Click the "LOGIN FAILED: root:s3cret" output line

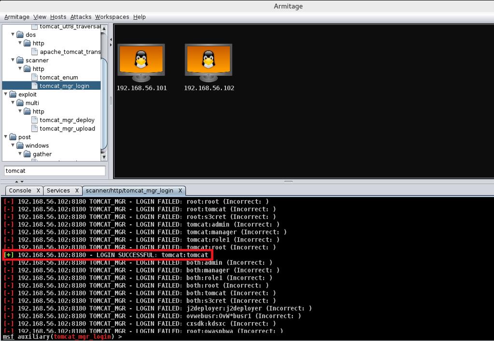point(140,217)
